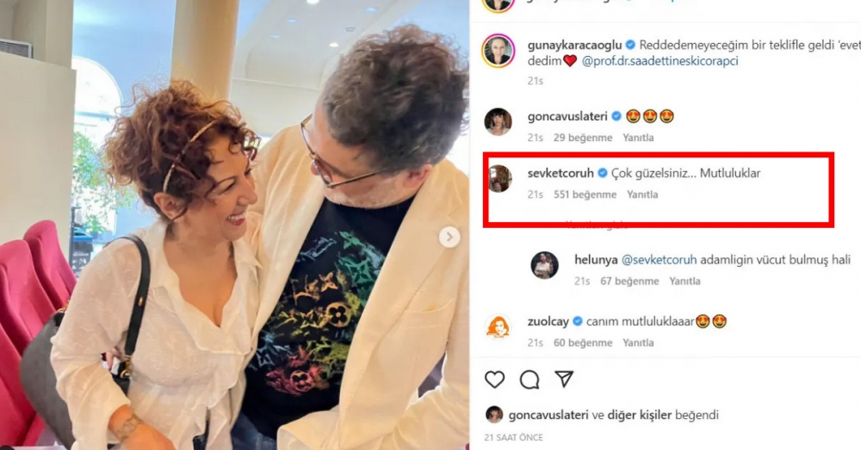861x450 pixels.
Task: Open gunaykaracaoglu profile picture
Action: (x=498, y=51)
